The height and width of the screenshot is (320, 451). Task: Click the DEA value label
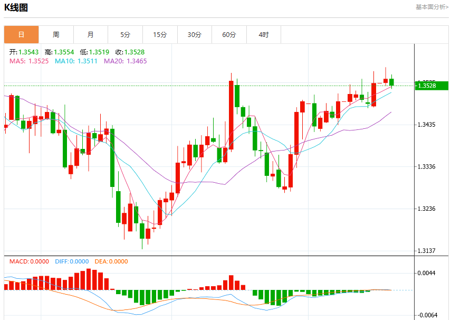pos(111,261)
